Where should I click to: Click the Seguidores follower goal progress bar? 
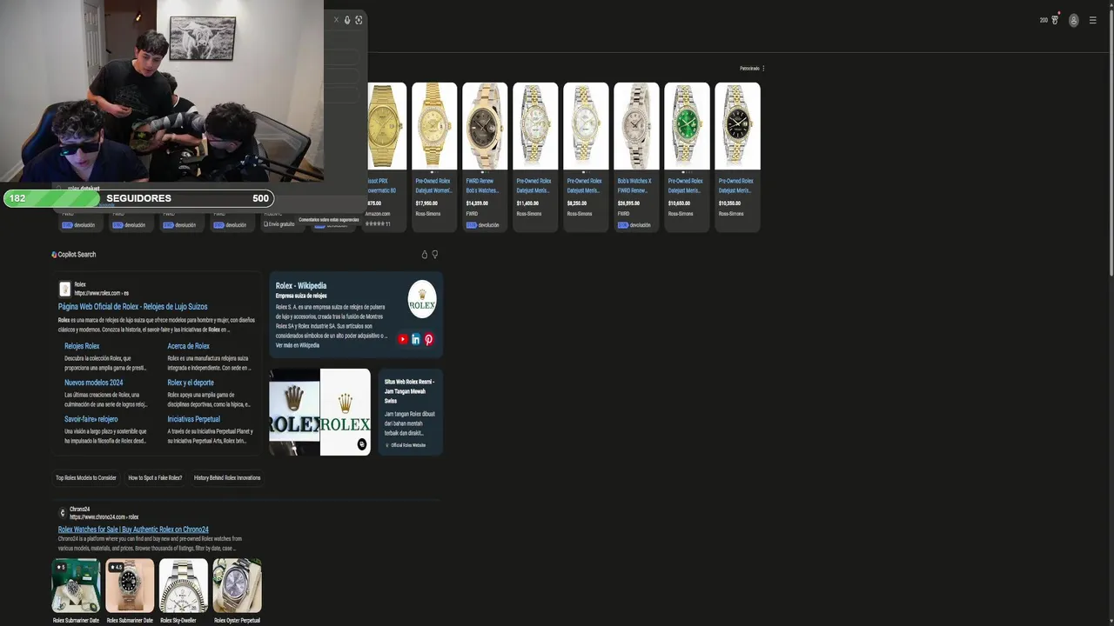(139, 198)
